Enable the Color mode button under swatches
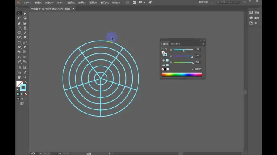Image resolution: width=277 pixels, height=155 pixels. tap(18, 94)
